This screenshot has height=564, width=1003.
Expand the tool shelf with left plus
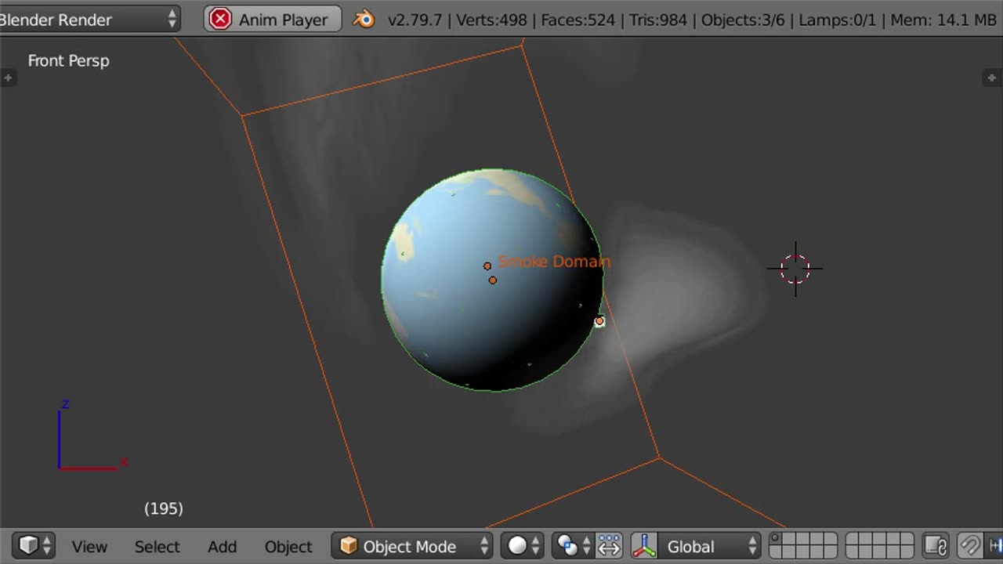(x=8, y=78)
